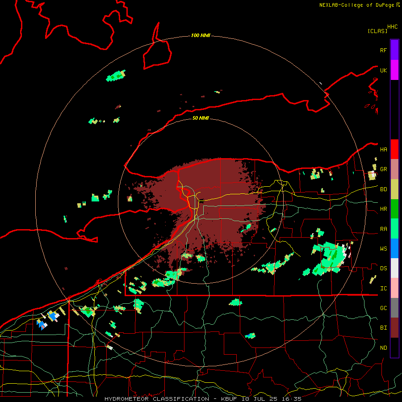Image resolution: width=402 pixels, height=402 pixels.
Task: Click the "100 NMI" range ring label
Action: [201, 35]
